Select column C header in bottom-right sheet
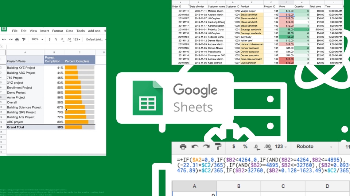Viewport: 350px width, 196px height. coord(283,186)
